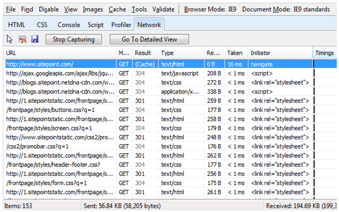
Task: Switch to the HTML tab
Action: coord(17,25)
